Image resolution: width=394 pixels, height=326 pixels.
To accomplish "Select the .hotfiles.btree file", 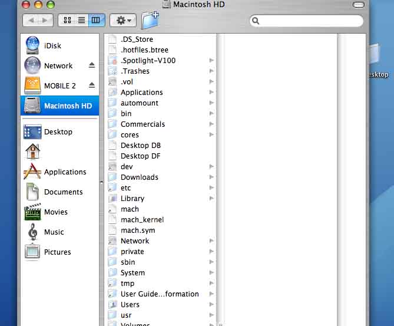I will 160,50.
